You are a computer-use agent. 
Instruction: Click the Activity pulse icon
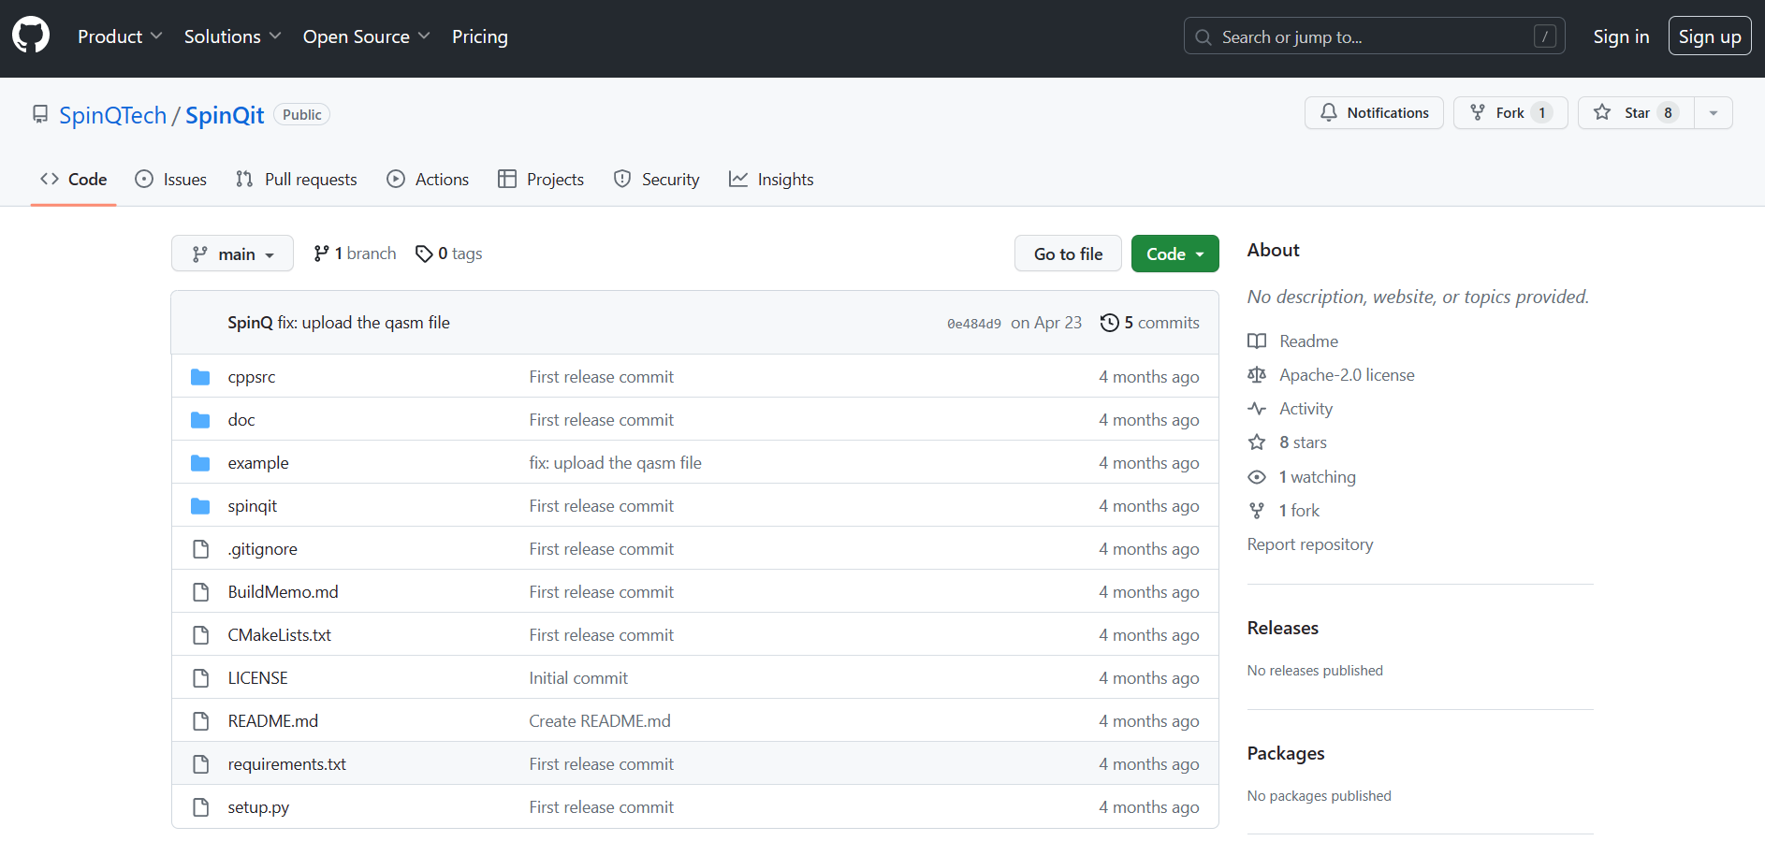[x=1257, y=409]
